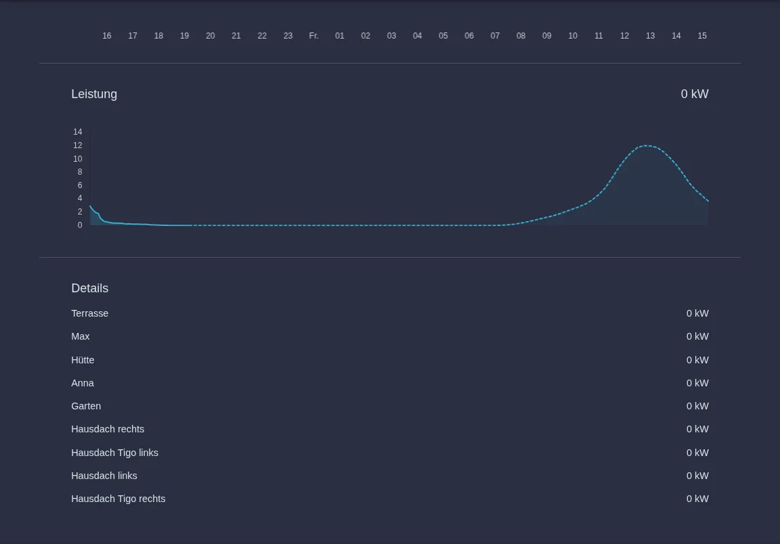
Task: Click the "15" hour label on the timeline
Action: click(702, 36)
